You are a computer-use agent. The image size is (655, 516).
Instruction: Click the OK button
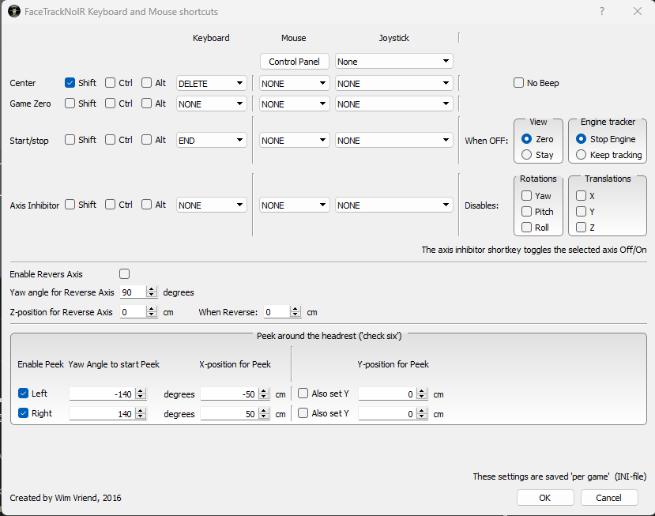point(545,498)
